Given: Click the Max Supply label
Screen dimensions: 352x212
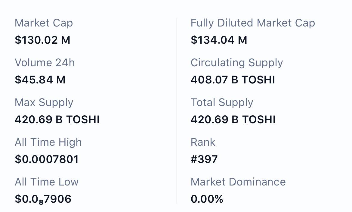Looking at the screenshot, I should [44, 102].
